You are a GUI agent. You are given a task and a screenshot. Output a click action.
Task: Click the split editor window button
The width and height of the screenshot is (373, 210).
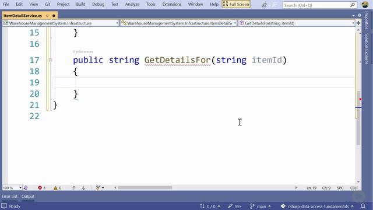(358, 23)
